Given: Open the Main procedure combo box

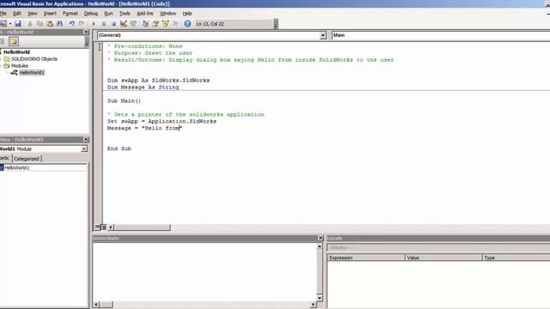Looking at the screenshot, I should point(441,35).
